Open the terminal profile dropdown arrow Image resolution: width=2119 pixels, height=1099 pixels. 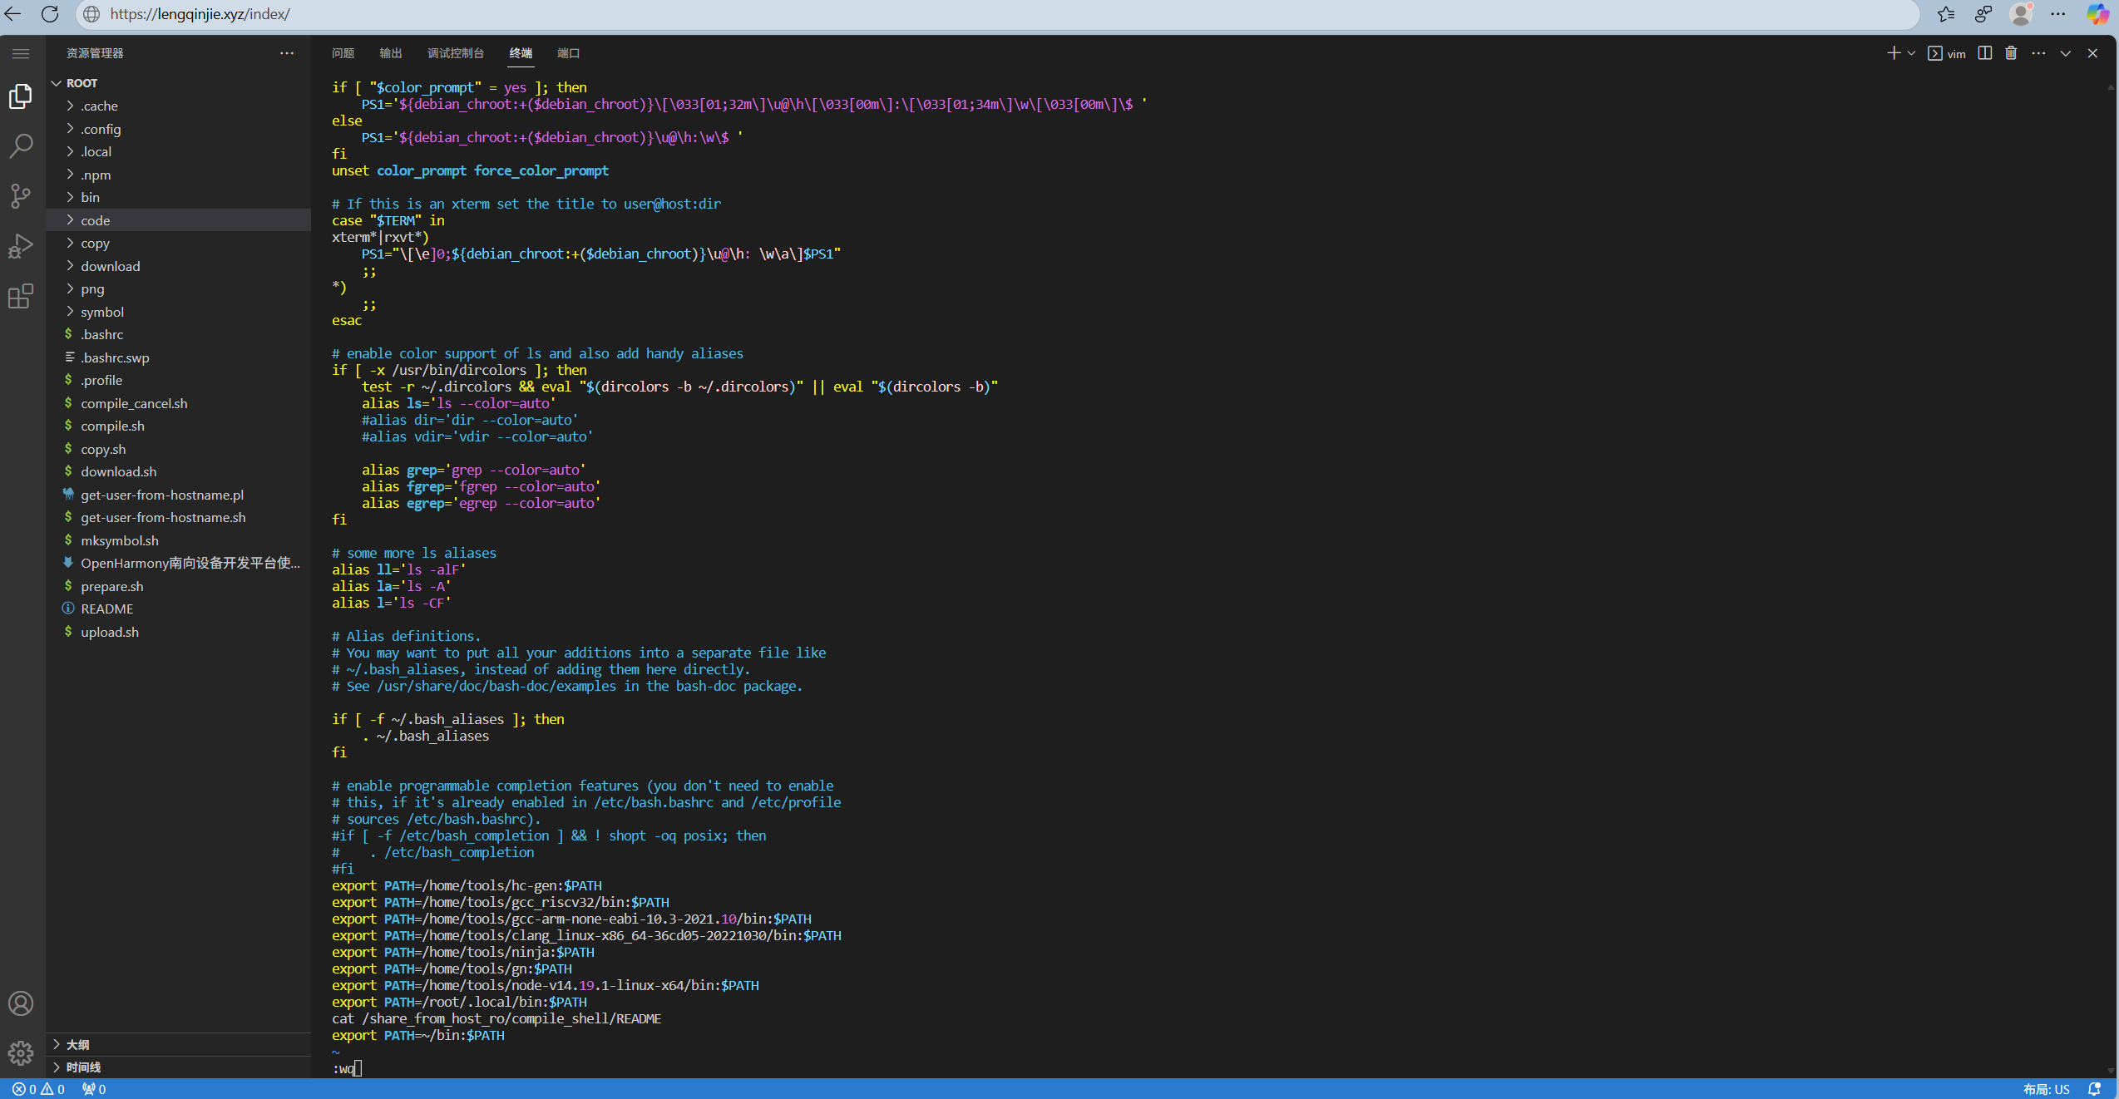point(1910,52)
